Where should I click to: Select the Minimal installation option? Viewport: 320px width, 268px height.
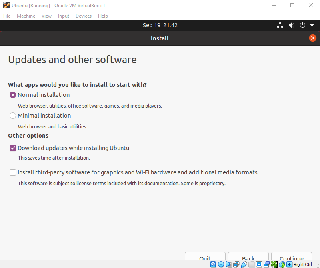click(x=12, y=115)
